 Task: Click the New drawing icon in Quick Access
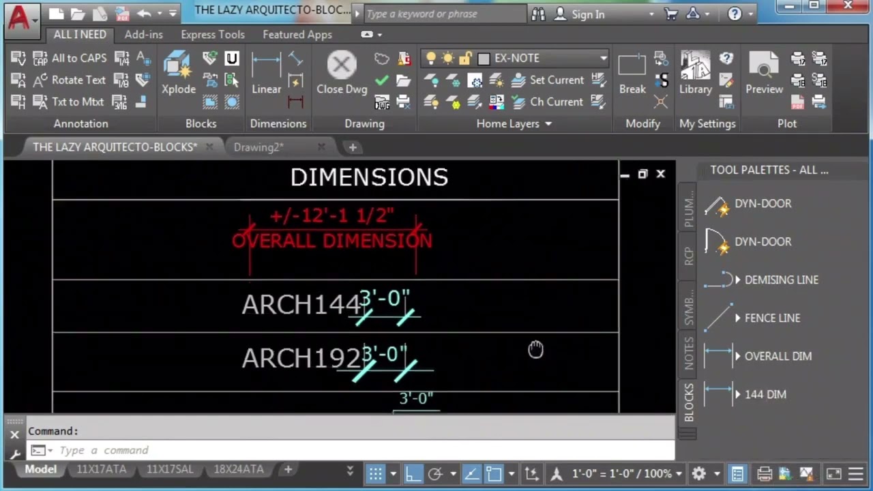(57, 14)
